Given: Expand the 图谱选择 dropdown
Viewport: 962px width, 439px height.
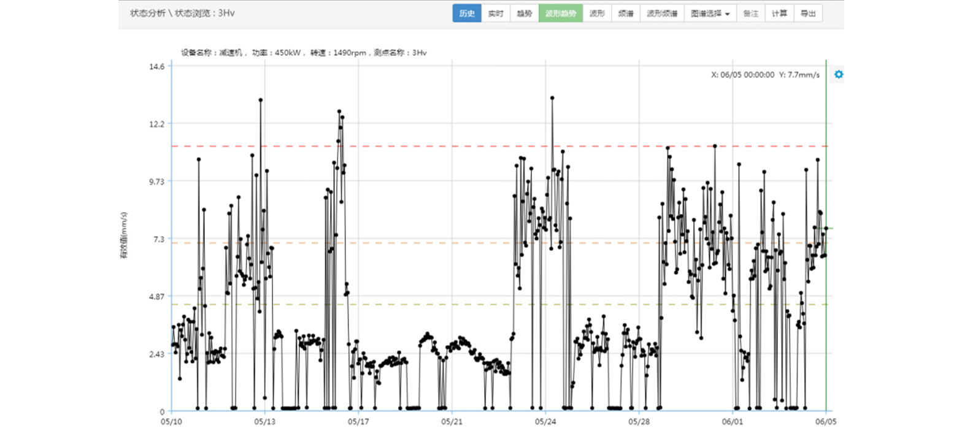Looking at the screenshot, I should click(710, 13).
